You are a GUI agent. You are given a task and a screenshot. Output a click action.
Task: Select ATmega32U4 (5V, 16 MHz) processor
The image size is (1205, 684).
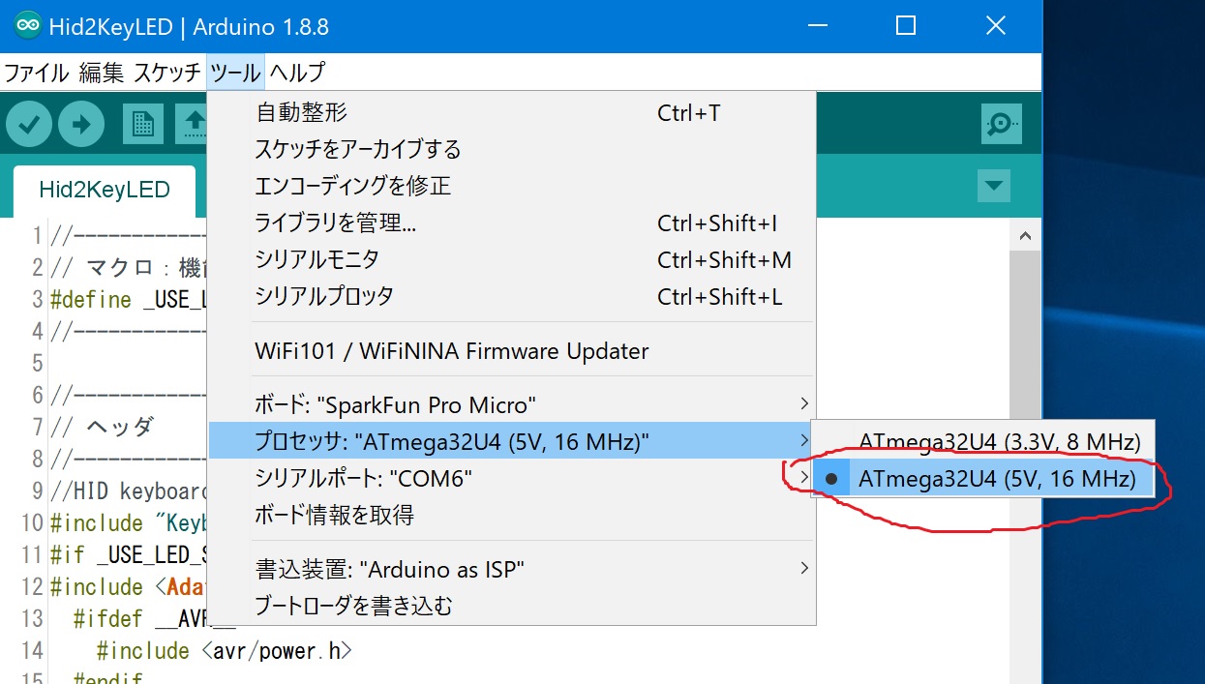[983, 478]
